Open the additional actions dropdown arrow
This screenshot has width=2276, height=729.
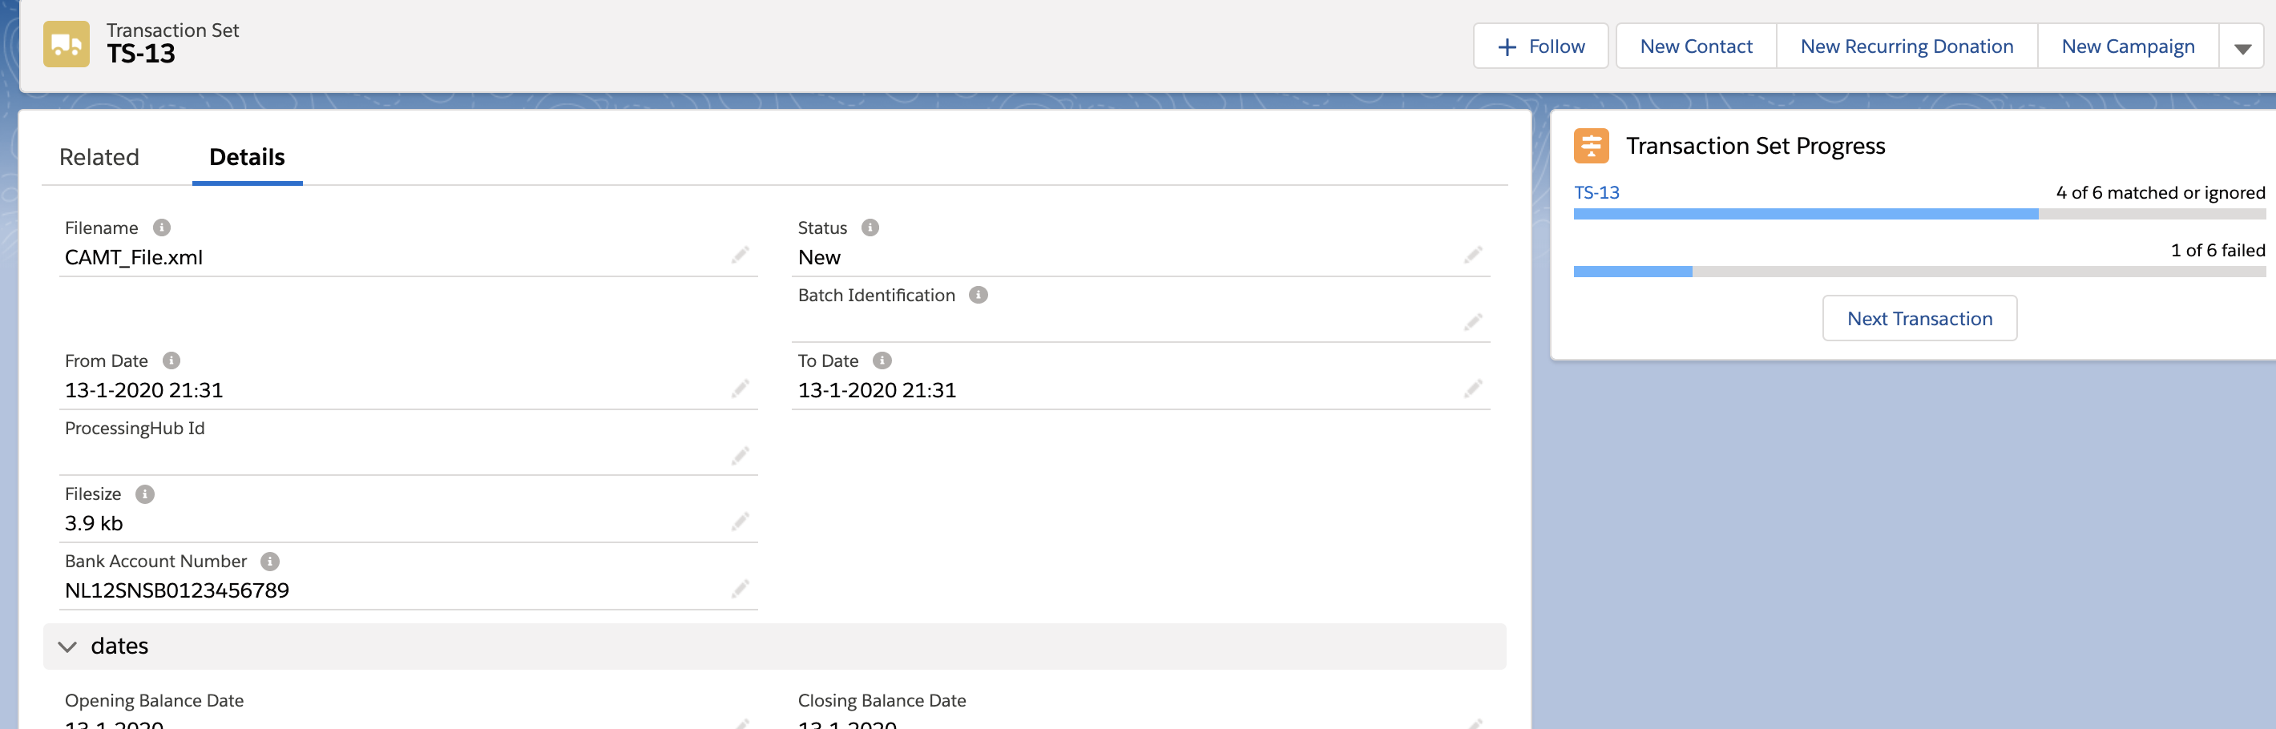[x=2242, y=45]
